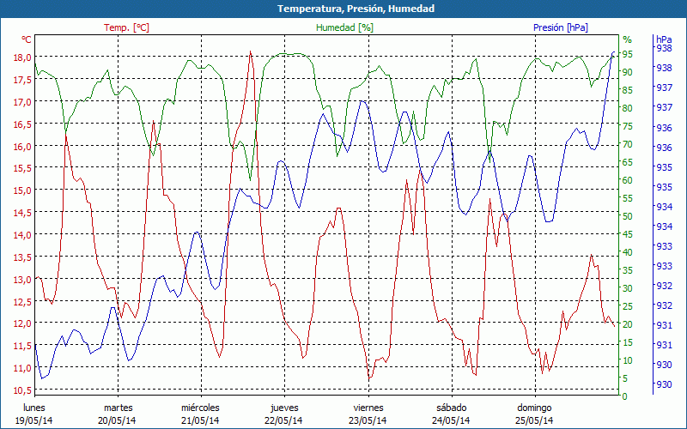This screenshot has height=429, width=687.
Task: Pick the martes 20/05/14 date label
Action: coord(118,414)
